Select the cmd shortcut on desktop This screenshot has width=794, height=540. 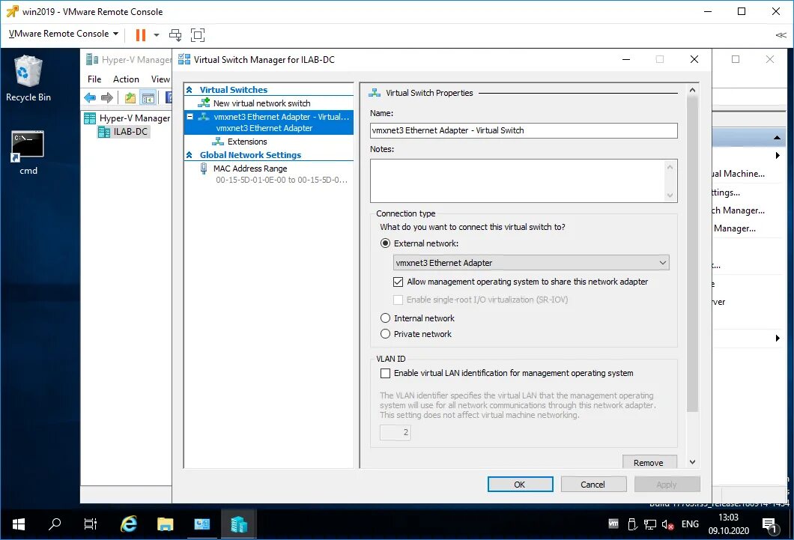(28, 152)
